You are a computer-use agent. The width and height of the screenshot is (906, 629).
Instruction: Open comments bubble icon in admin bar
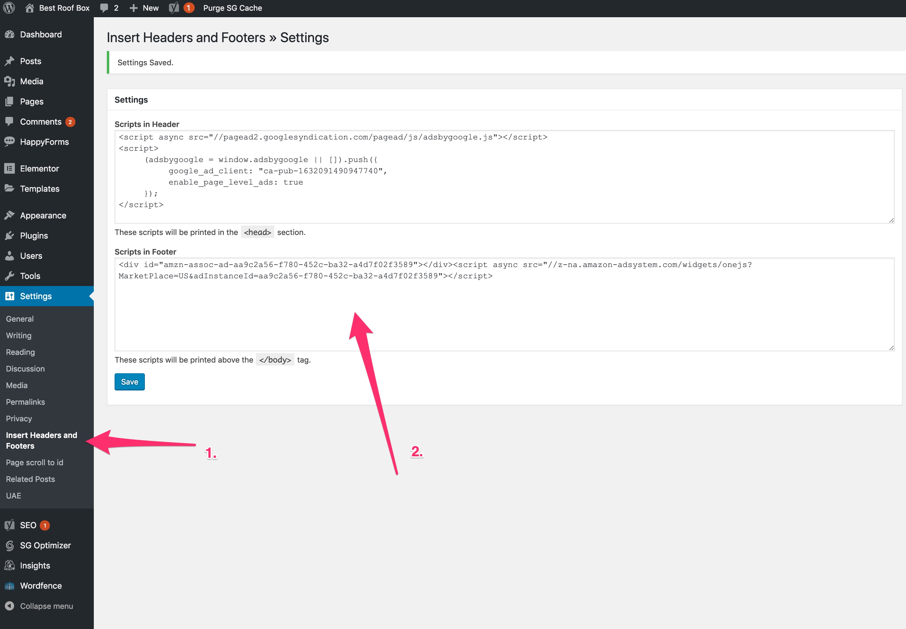(104, 8)
